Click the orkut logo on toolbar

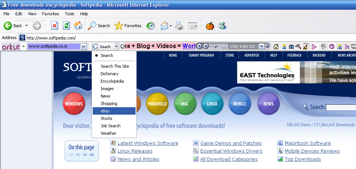(11, 47)
